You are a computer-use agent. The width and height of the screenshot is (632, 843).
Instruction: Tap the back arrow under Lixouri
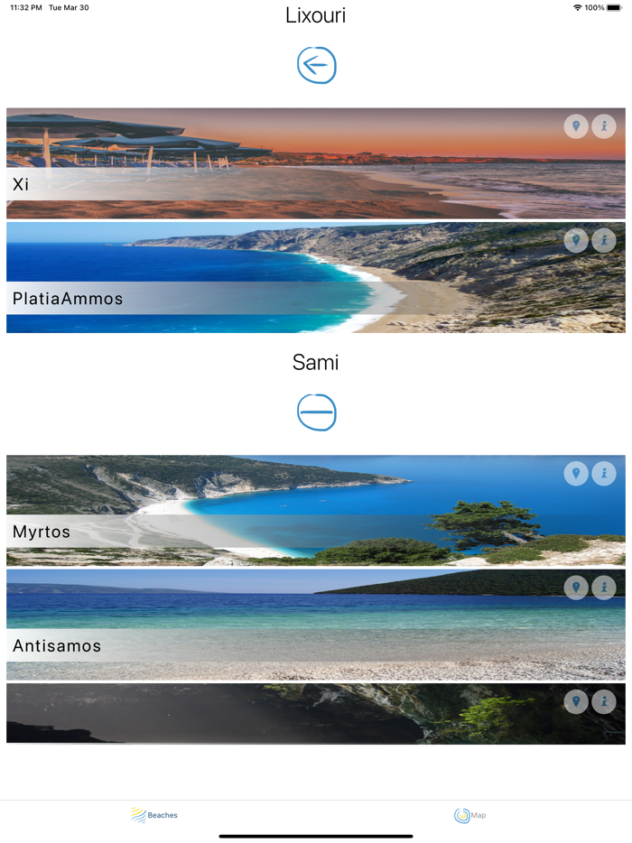316,66
